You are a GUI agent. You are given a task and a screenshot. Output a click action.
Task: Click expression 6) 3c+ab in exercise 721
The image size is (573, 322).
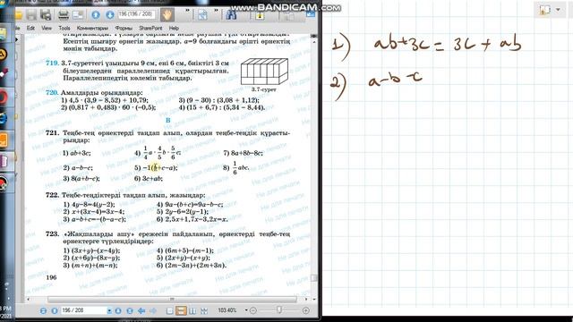tap(149, 179)
